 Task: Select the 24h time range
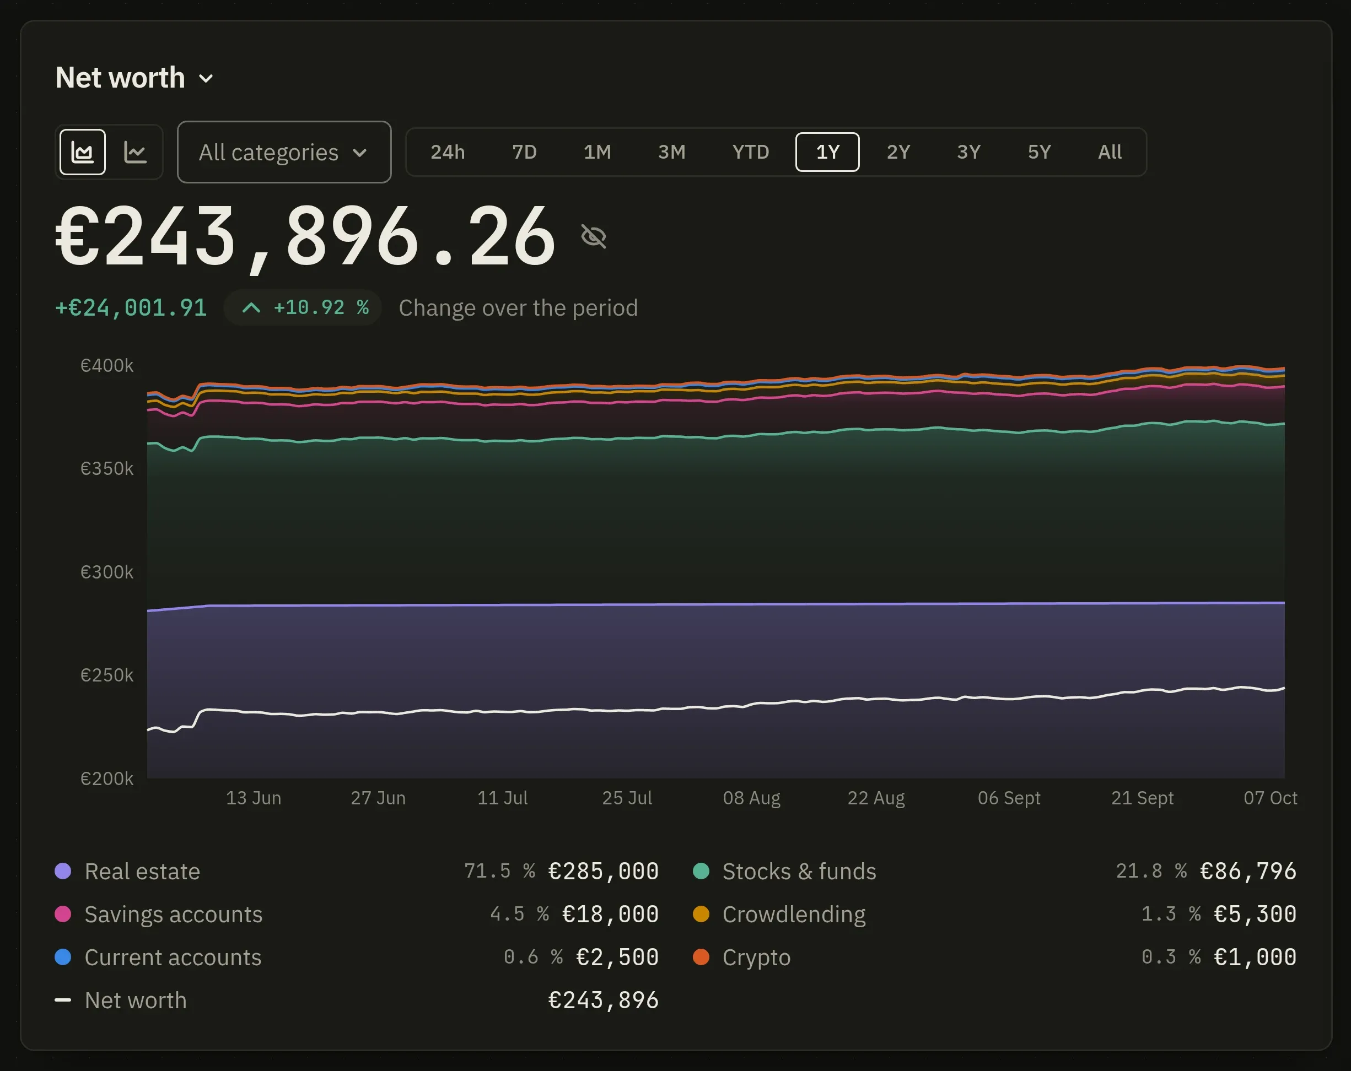click(448, 152)
